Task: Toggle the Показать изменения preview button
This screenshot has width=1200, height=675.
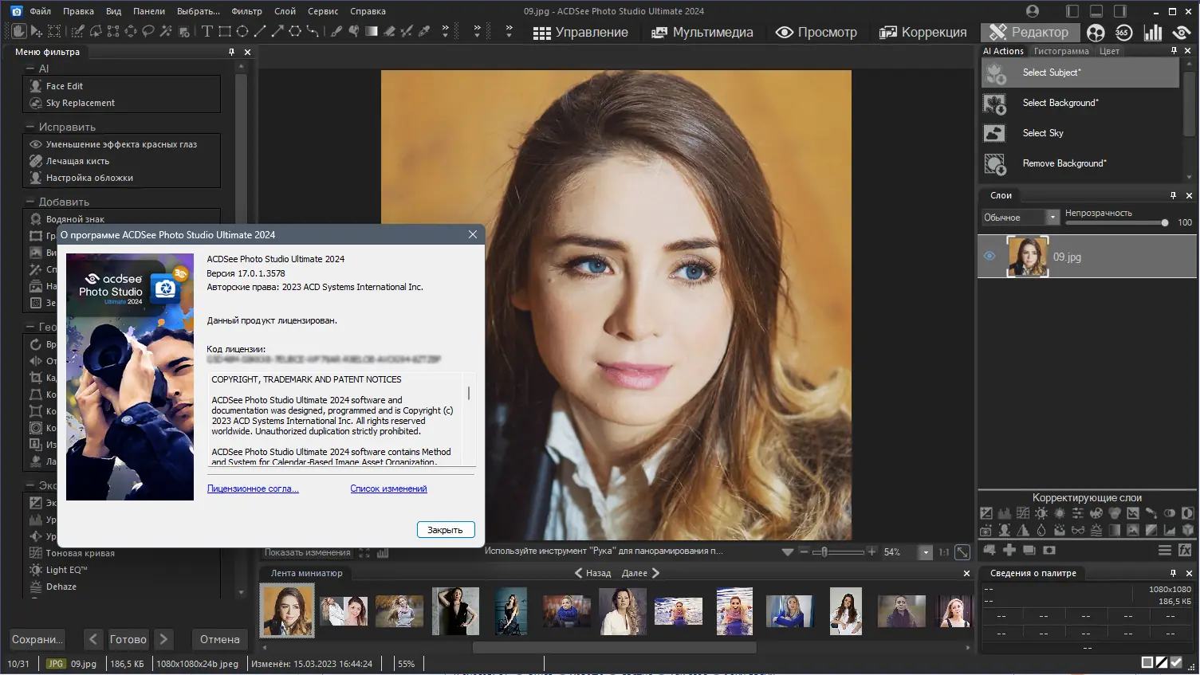Action: 307,552
